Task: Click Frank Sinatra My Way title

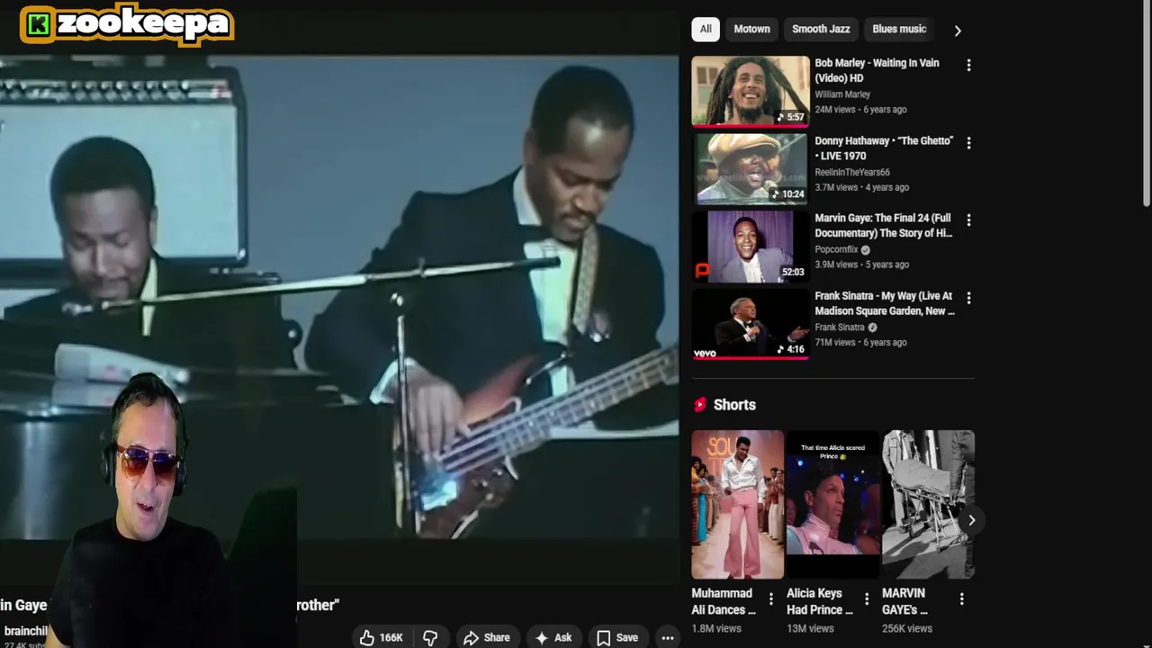Action: (x=885, y=302)
